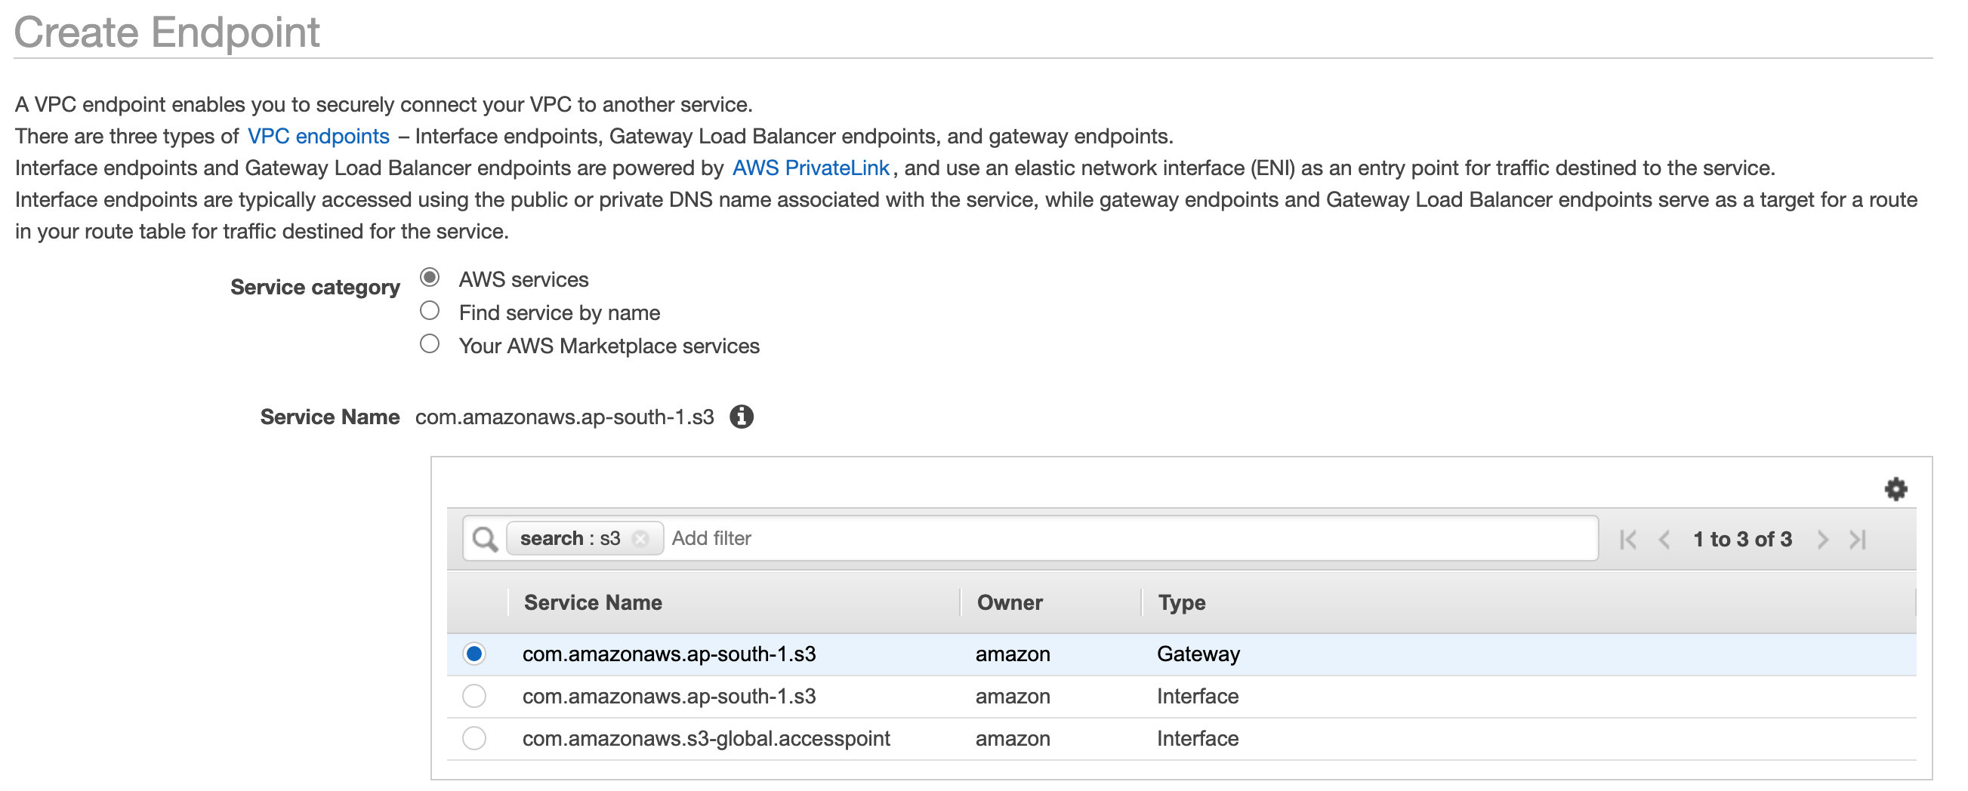Go to the previous results page
Viewport: 1968px width, 791px height.
1664,540
